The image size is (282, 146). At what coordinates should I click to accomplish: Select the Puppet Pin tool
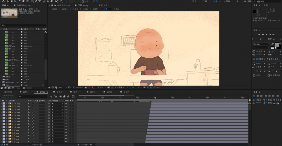pos(61,1)
